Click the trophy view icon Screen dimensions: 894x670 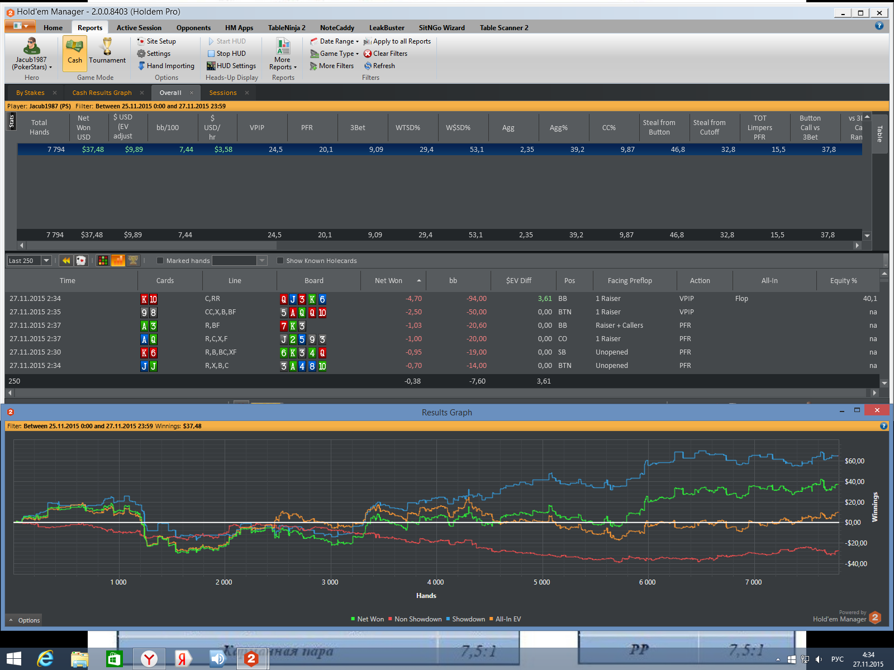click(x=133, y=260)
